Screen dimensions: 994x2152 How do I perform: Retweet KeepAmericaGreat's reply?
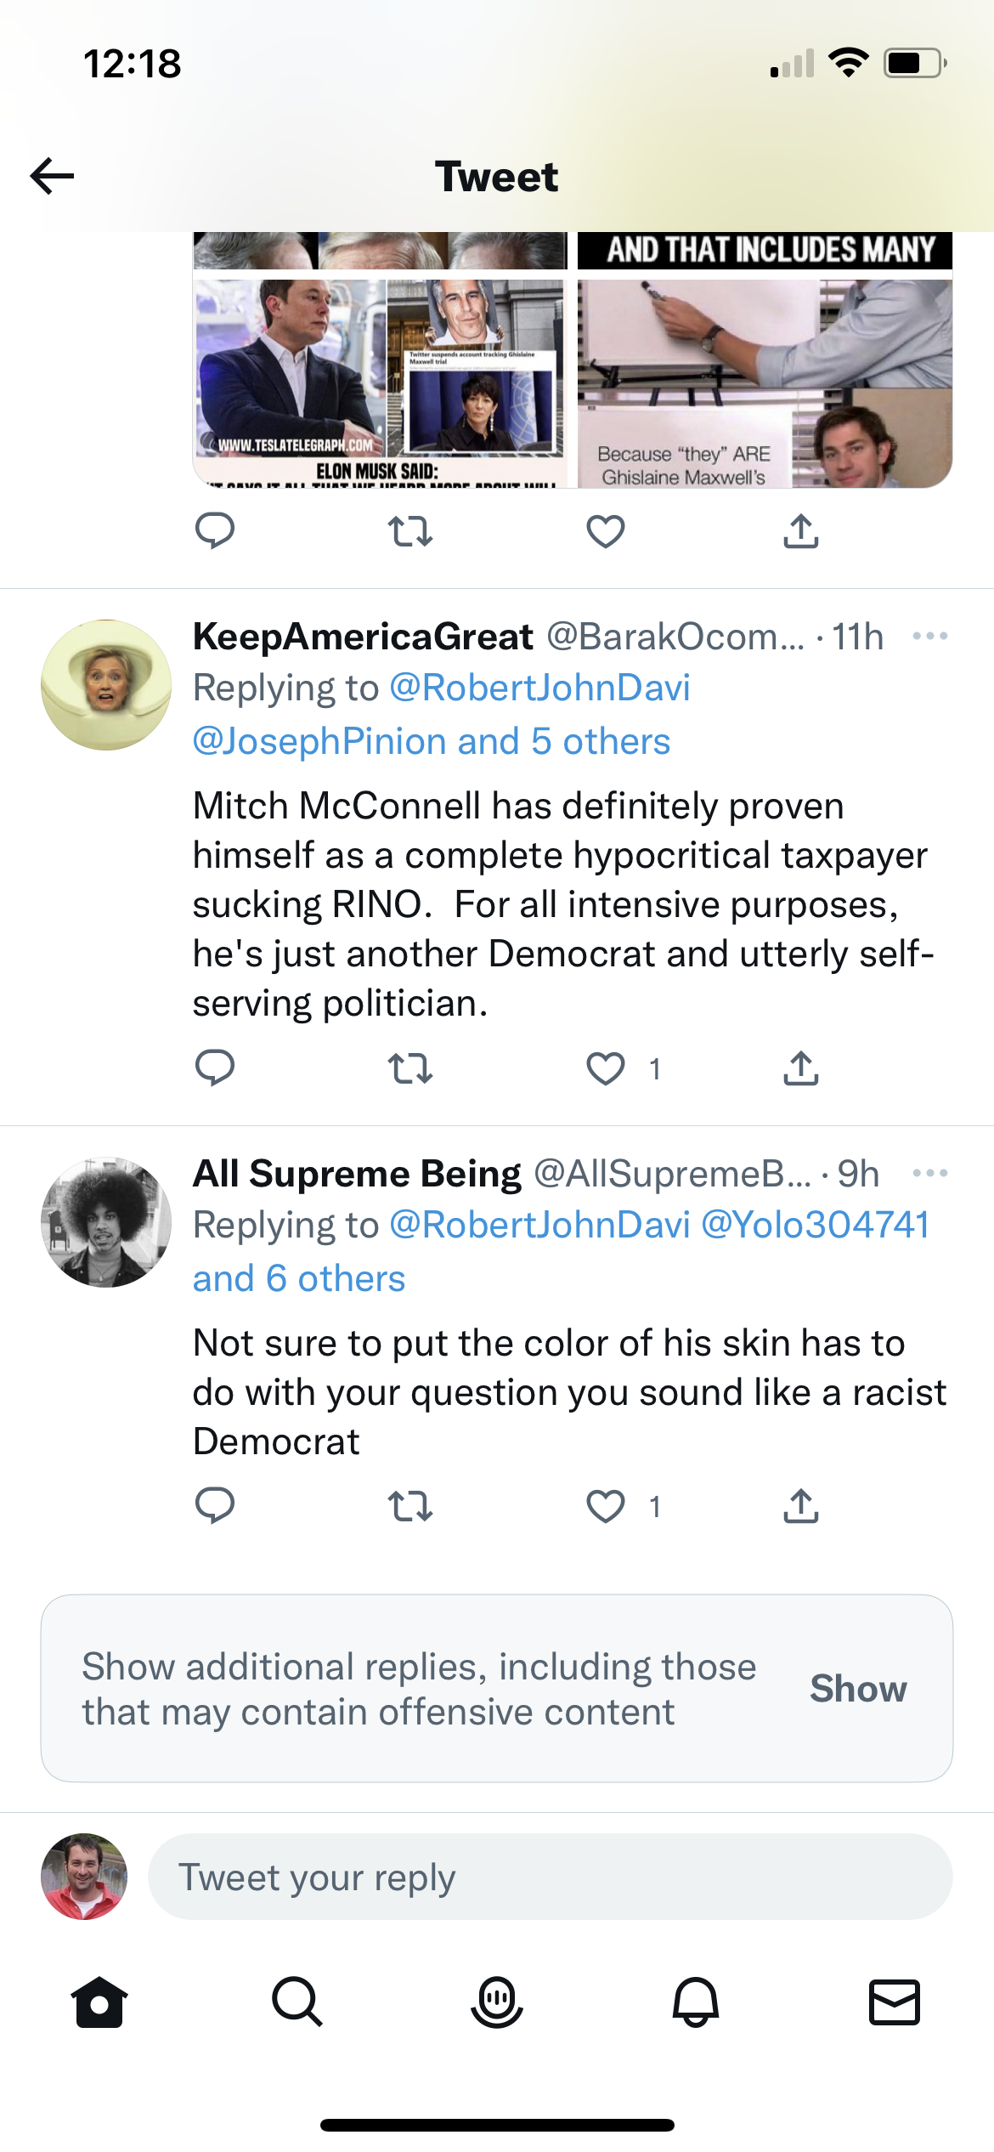point(410,1068)
